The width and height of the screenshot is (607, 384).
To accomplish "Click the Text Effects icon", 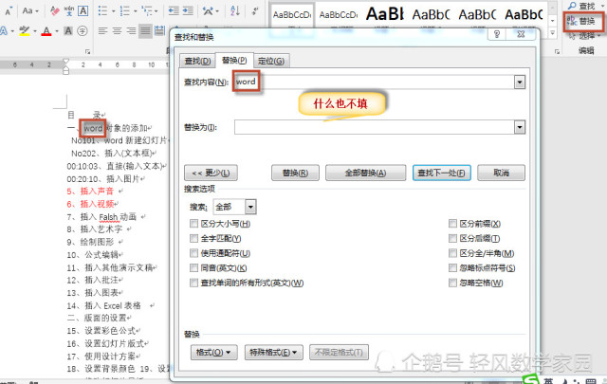I will (x=4, y=30).
